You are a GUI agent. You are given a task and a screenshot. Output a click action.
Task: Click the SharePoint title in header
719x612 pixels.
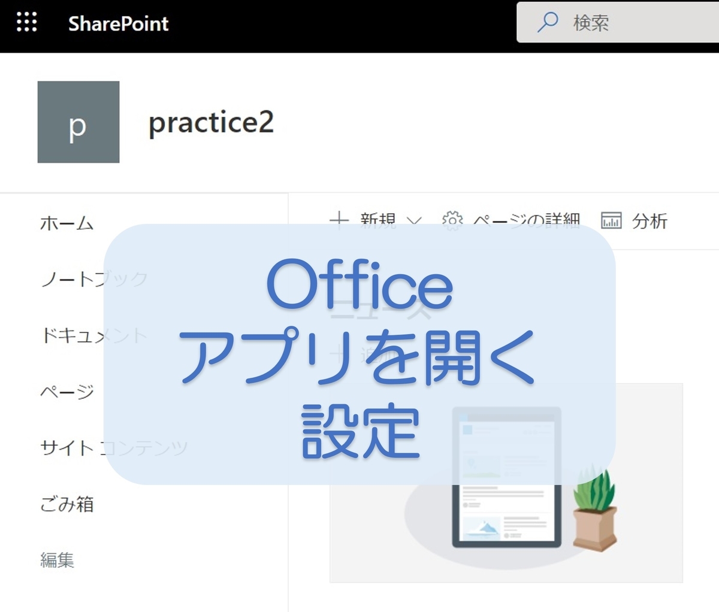pyautogui.click(x=118, y=23)
